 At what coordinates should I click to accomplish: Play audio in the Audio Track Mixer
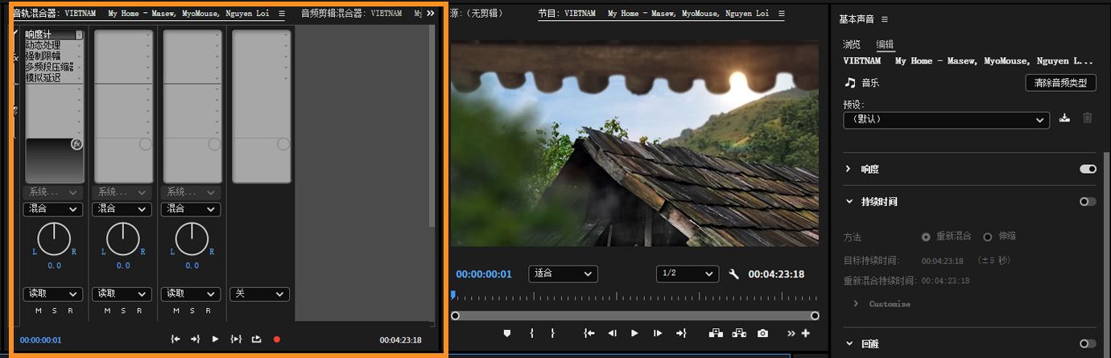coord(215,339)
